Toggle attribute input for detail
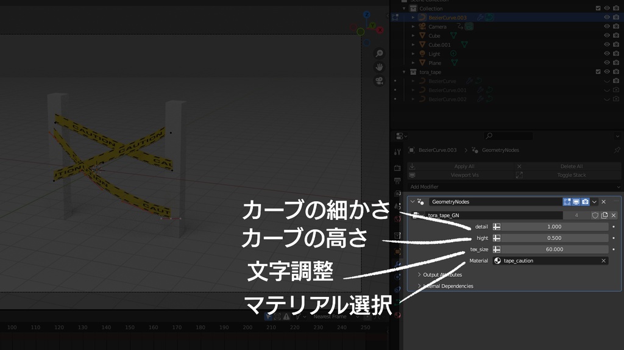624x350 pixels. click(x=497, y=227)
